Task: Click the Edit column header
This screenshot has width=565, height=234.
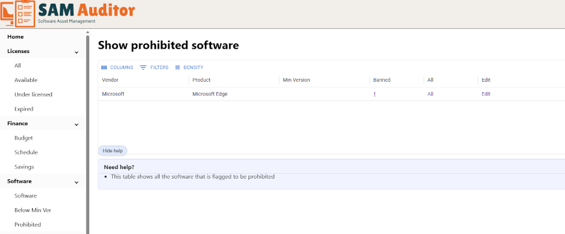Action: [x=486, y=80]
